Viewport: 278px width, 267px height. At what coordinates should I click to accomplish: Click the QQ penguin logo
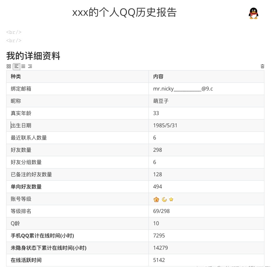pos(253,13)
